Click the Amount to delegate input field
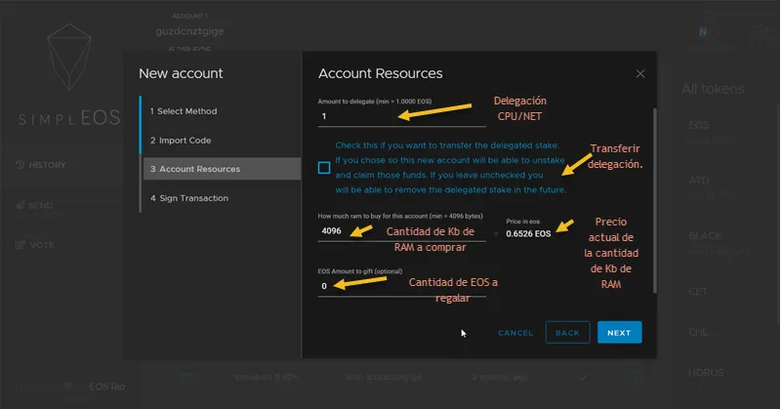This screenshot has height=409, width=781. (x=401, y=116)
